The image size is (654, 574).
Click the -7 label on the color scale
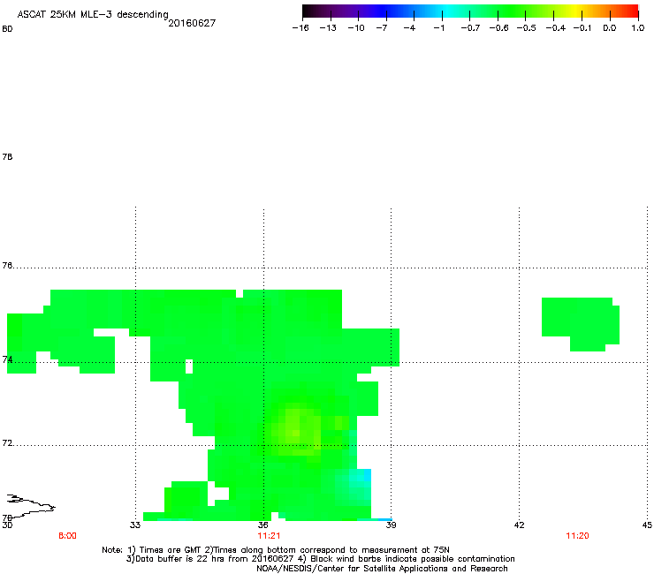coord(382,28)
